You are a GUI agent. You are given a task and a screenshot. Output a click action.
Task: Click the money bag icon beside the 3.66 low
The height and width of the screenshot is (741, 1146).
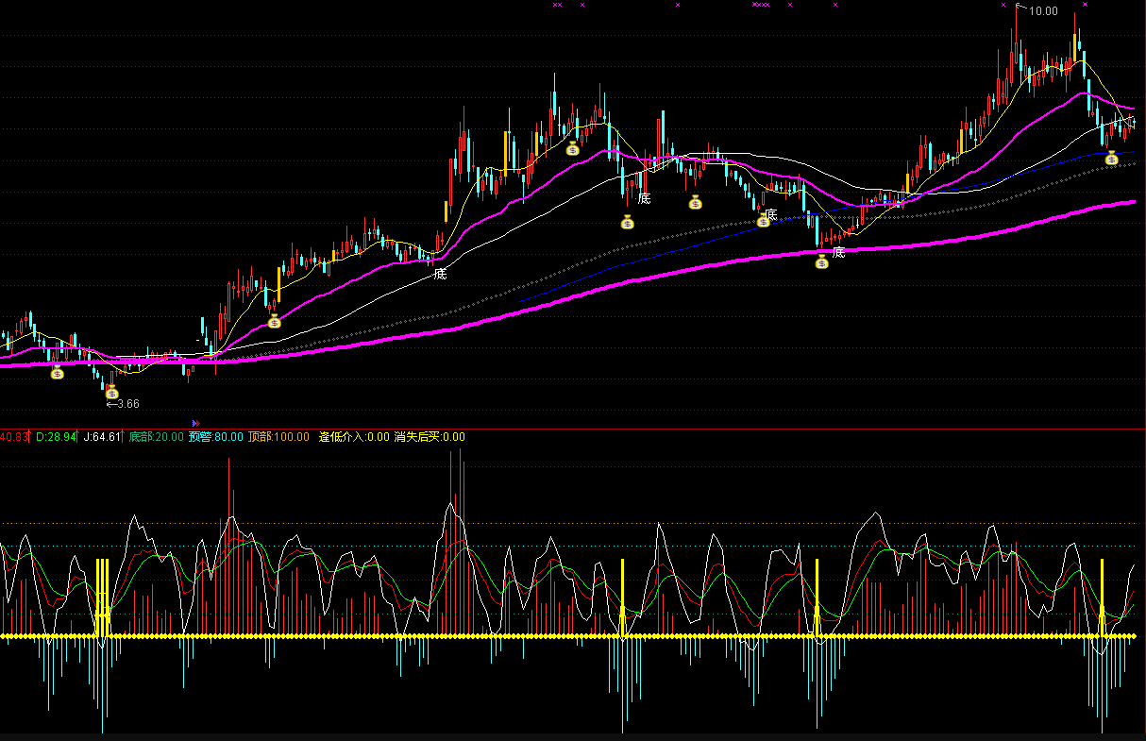(111, 392)
